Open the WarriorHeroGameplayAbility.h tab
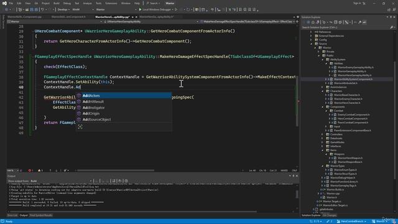The width and height of the screenshot is (398, 224). (156, 17)
